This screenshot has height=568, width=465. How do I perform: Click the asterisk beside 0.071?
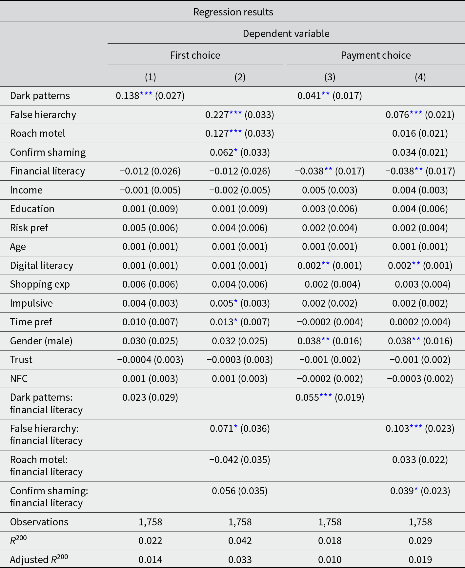click(235, 427)
